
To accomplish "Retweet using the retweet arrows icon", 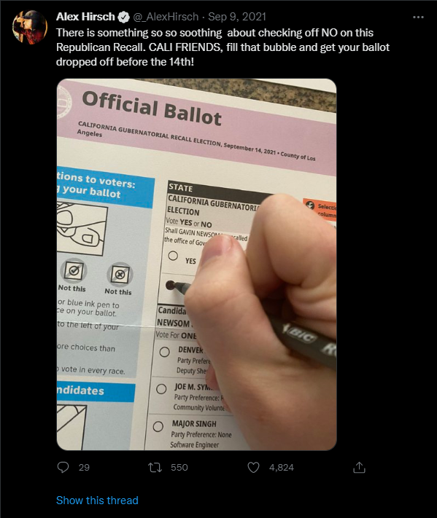I will [x=155, y=467].
